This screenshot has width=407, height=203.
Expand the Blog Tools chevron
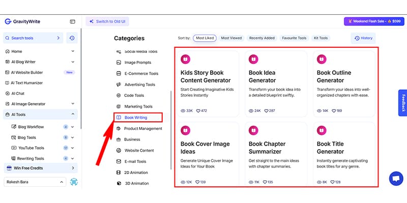pyautogui.click(x=72, y=138)
